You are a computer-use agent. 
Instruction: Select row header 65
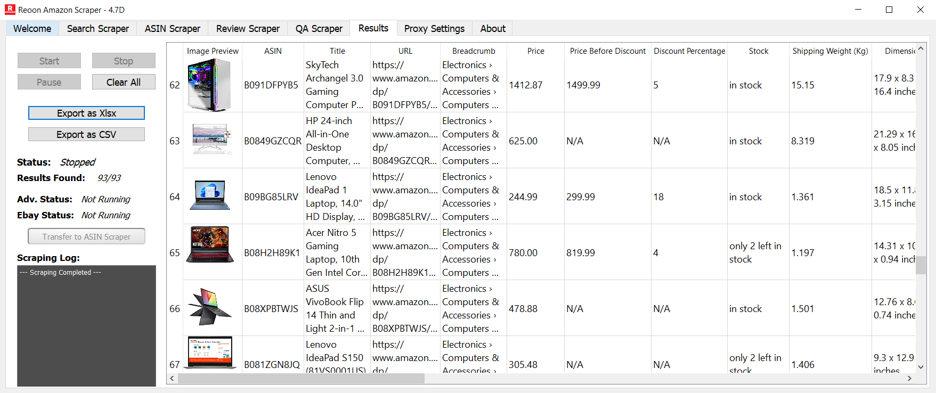(x=175, y=253)
